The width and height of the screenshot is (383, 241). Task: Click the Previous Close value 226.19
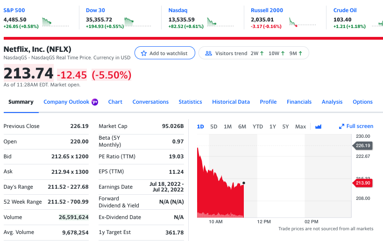(x=79, y=126)
